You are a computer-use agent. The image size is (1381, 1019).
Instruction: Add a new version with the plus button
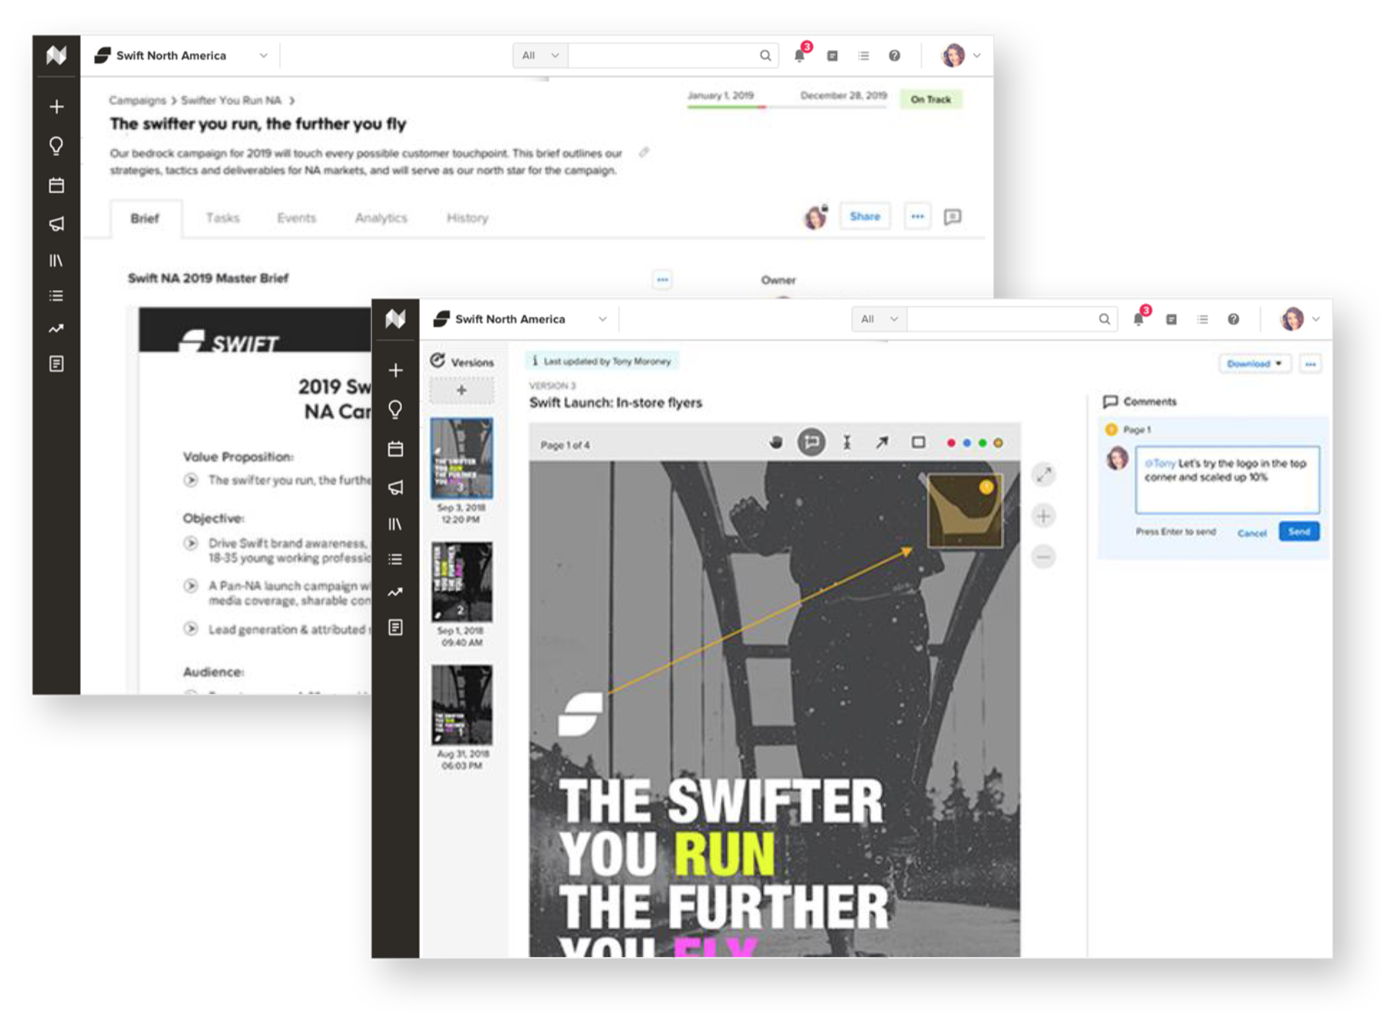[x=461, y=391]
